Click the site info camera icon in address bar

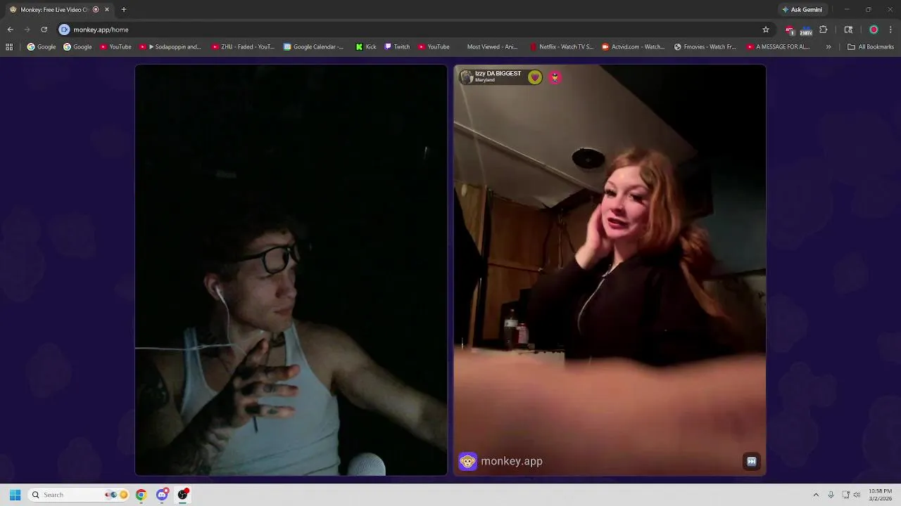[64, 30]
